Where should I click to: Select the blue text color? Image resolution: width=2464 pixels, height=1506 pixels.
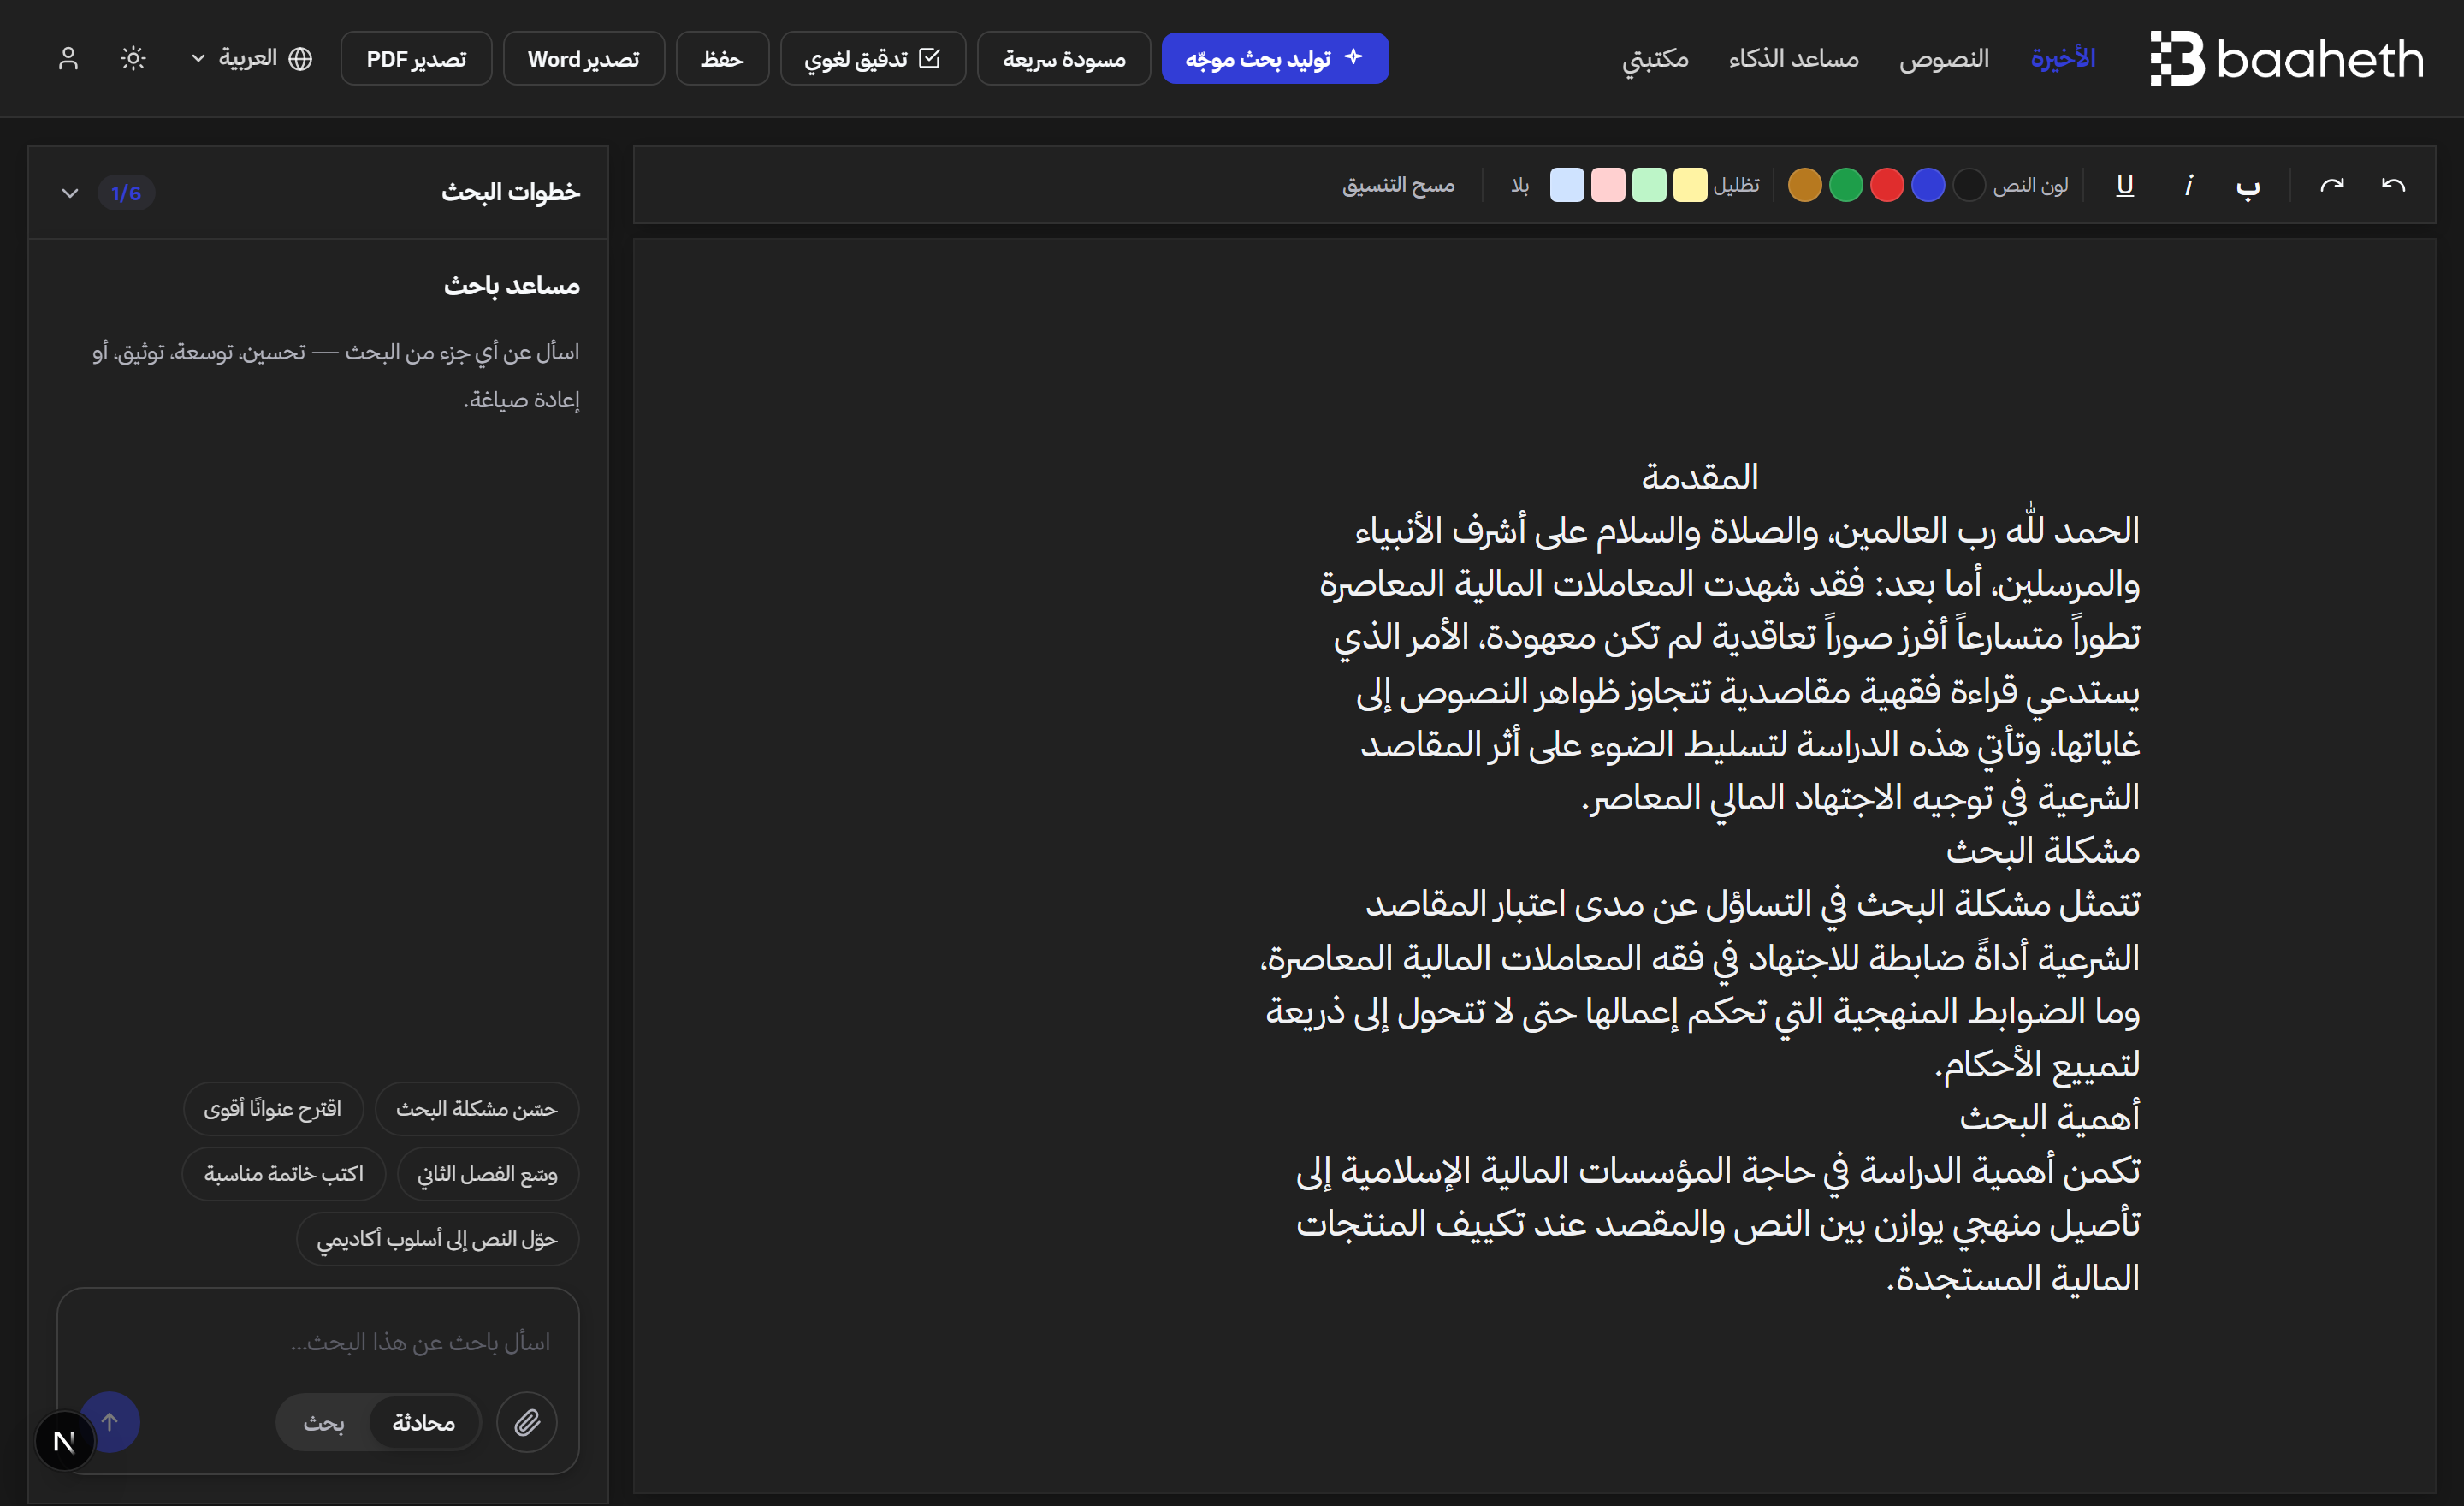pos(1928,185)
